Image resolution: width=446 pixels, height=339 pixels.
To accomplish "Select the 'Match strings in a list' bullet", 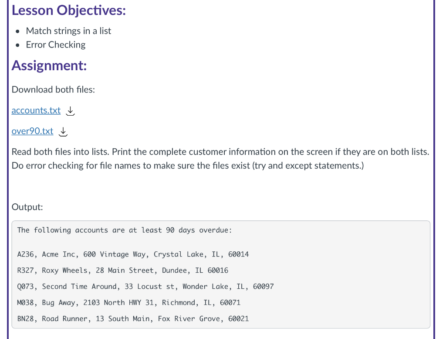I will tap(68, 31).
